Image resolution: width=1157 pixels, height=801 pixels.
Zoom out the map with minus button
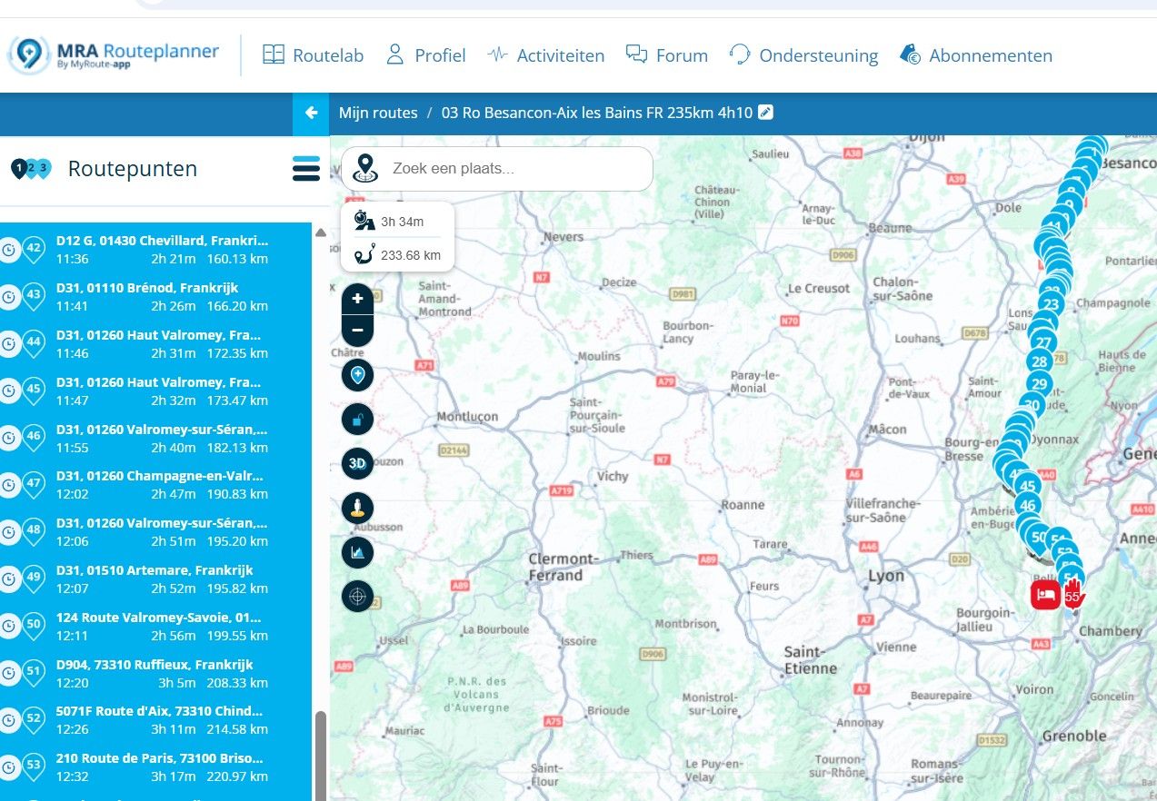357,331
